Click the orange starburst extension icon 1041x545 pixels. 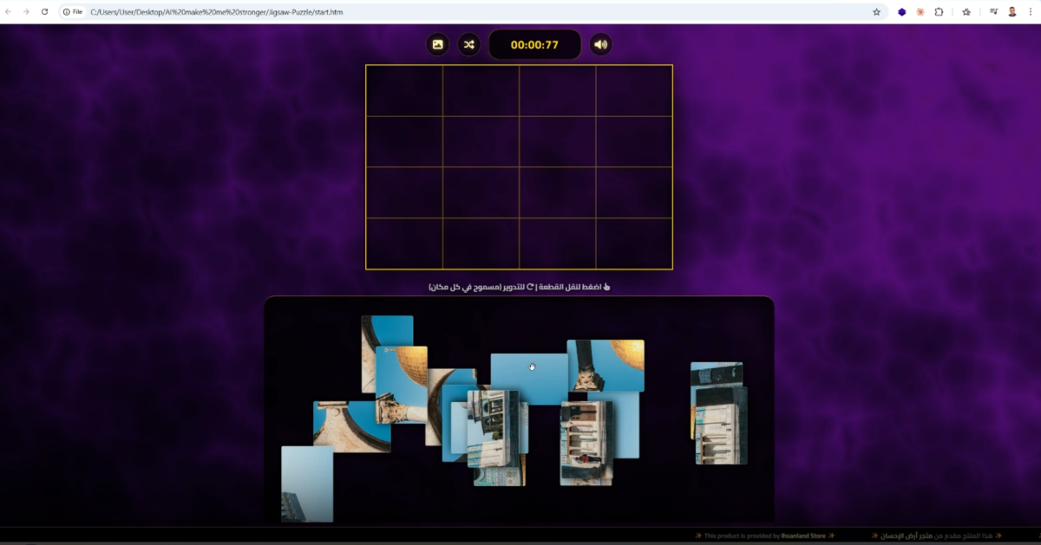[920, 12]
